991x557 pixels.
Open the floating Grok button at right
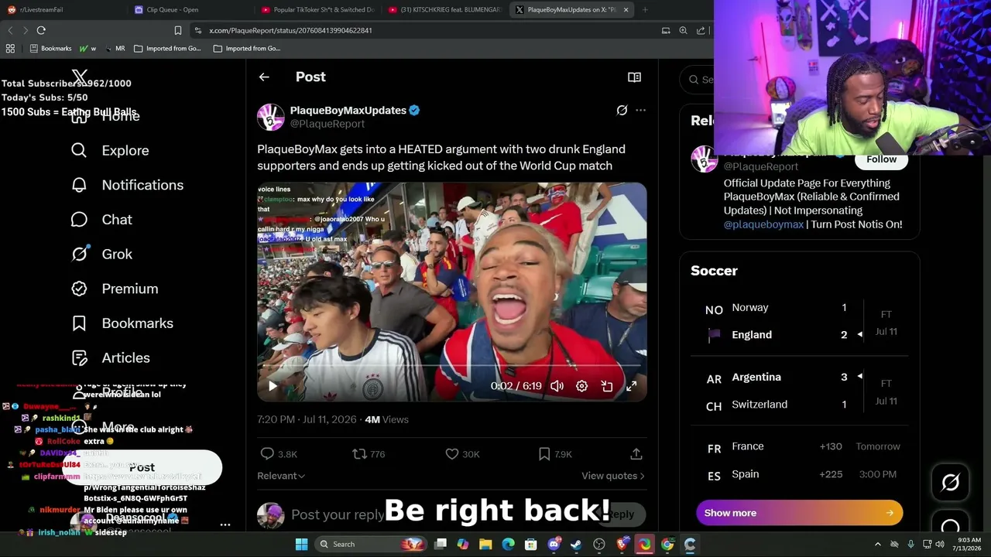tap(951, 483)
